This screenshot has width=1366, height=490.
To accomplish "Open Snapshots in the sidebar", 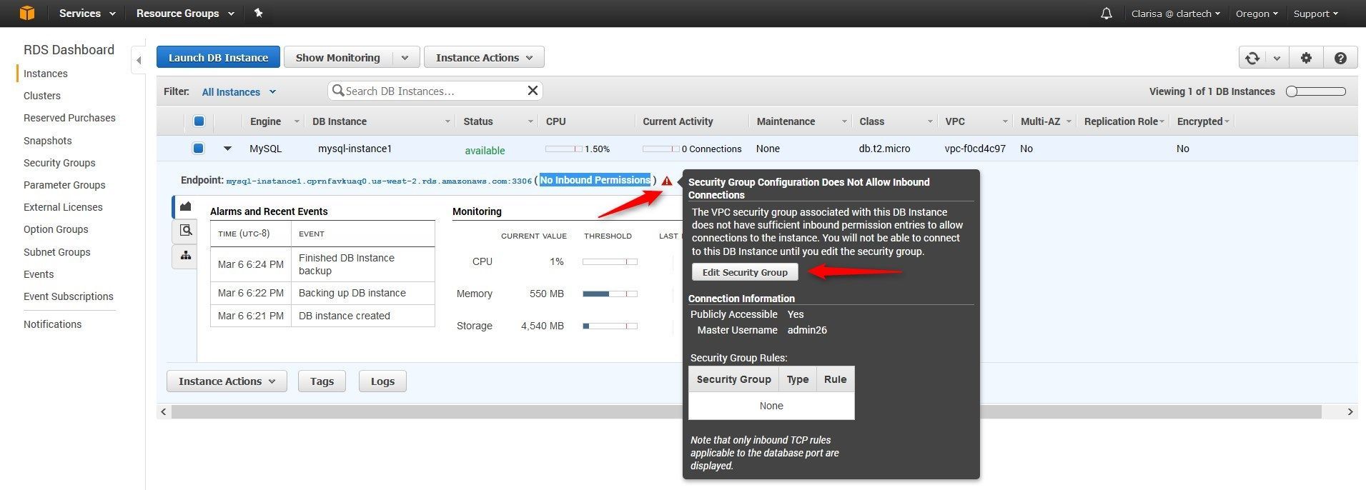I will pyautogui.click(x=48, y=141).
